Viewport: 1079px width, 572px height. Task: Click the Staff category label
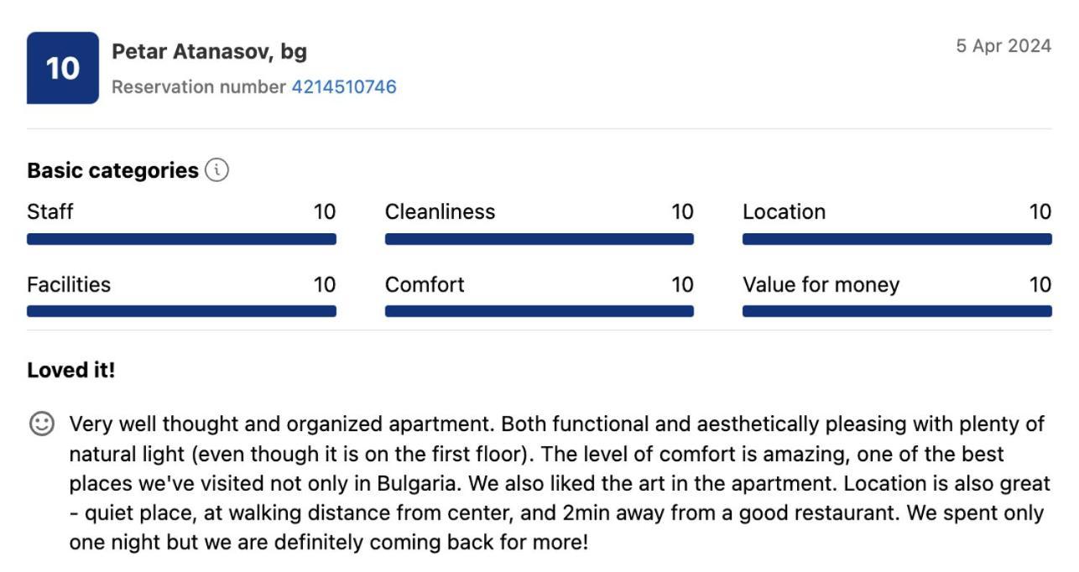[x=50, y=212]
